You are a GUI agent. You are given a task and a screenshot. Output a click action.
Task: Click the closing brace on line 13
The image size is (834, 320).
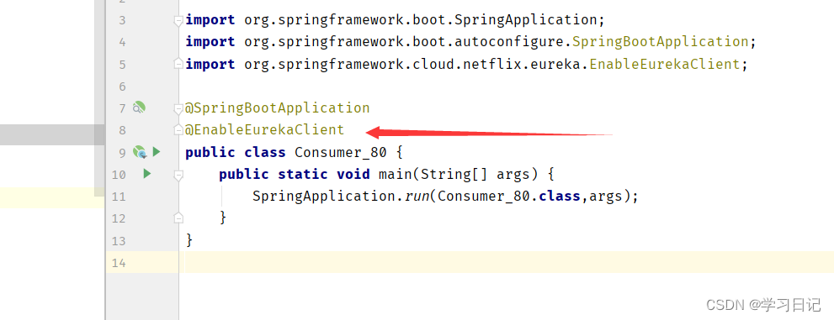189,240
